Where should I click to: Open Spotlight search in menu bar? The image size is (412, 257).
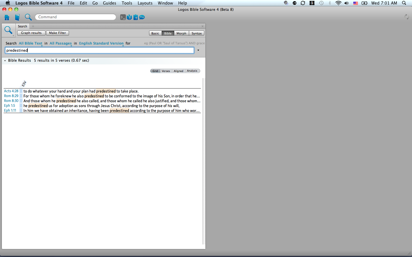pos(404,3)
